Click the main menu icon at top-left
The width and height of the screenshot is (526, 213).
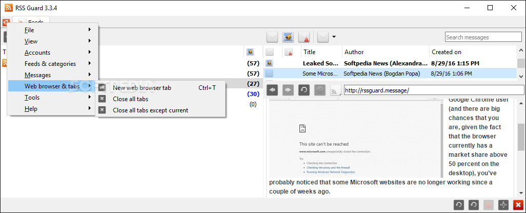pyautogui.click(x=6, y=23)
